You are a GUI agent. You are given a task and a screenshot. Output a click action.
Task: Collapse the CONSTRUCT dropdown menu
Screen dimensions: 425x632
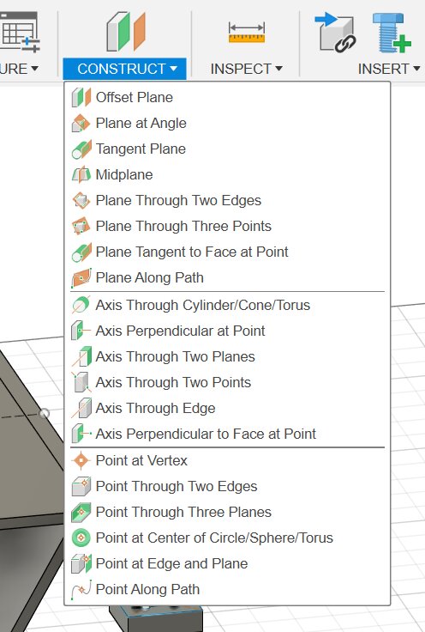pos(124,69)
